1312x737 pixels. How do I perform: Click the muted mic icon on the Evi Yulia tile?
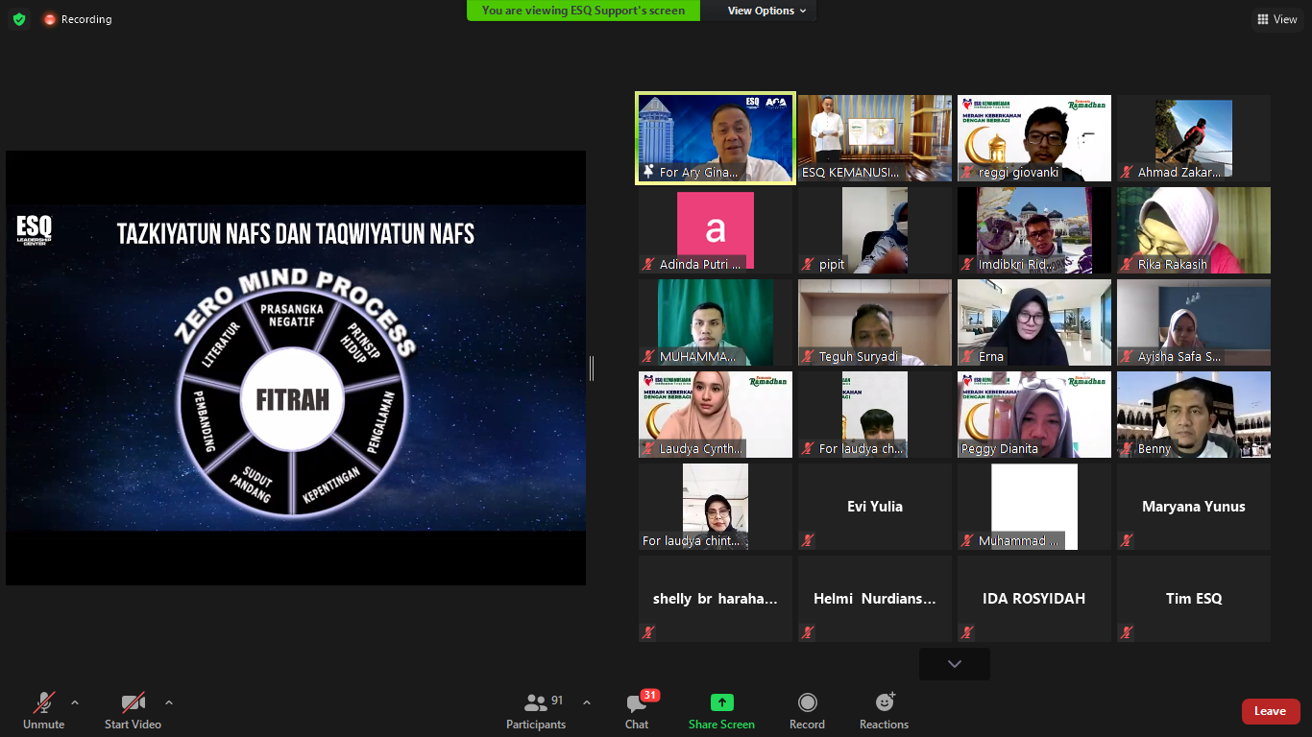coord(808,540)
